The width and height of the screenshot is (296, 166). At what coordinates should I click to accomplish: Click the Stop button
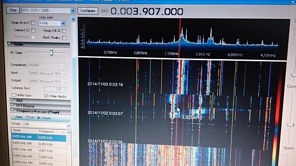(x=13, y=10)
